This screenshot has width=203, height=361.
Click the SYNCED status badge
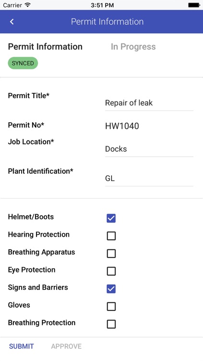tap(23, 63)
